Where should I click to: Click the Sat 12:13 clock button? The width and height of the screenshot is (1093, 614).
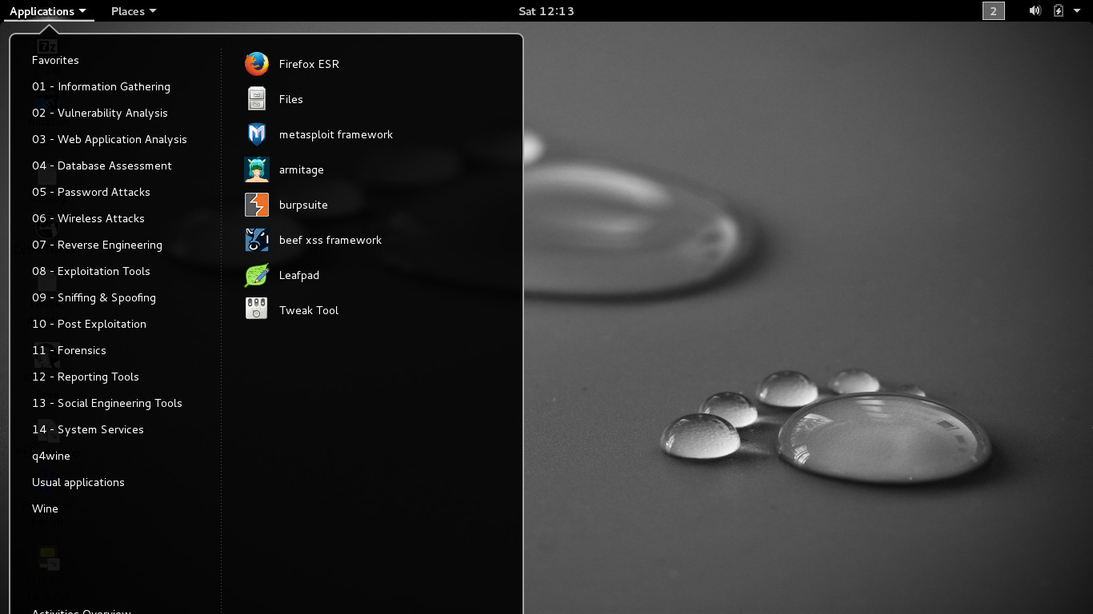(x=546, y=11)
